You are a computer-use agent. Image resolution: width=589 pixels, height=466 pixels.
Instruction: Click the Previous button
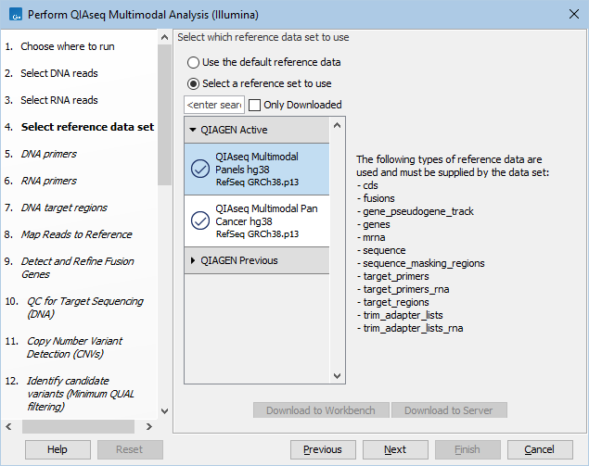(x=323, y=449)
